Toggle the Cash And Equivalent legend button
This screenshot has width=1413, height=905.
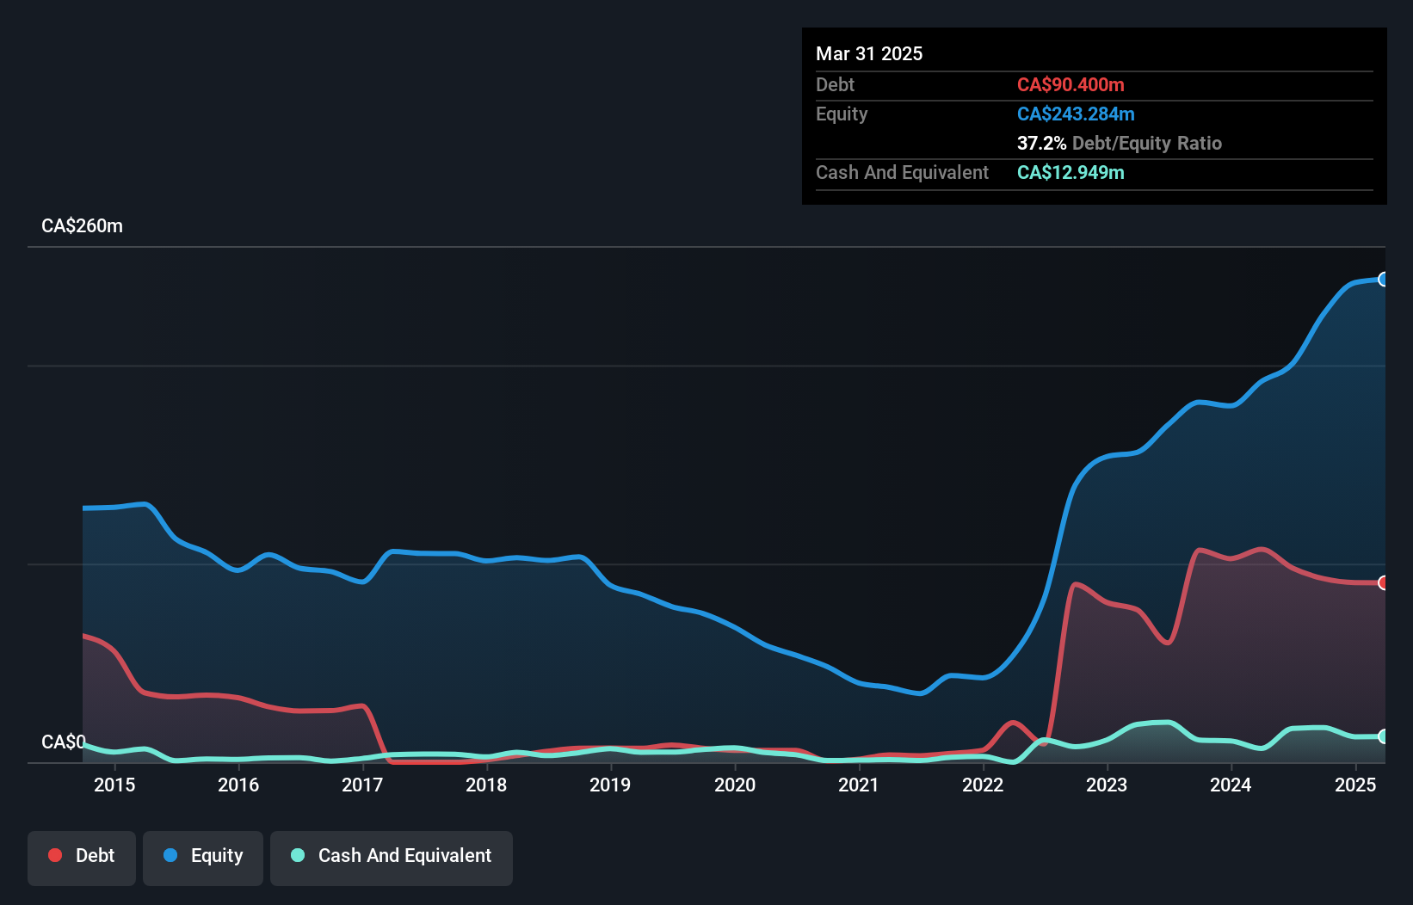tap(392, 858)
